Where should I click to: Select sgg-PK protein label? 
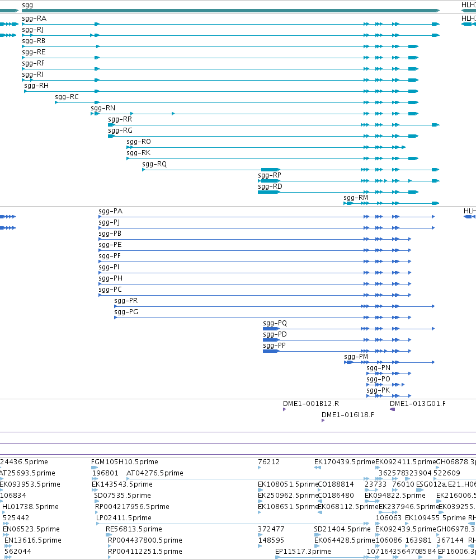[x=378, y=390]
